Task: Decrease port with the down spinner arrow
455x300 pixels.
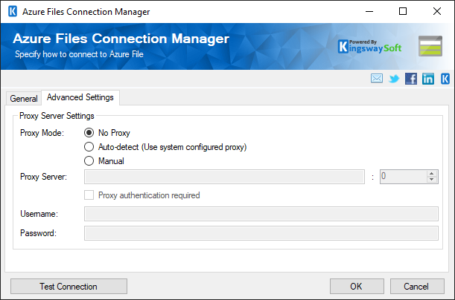Action: [432, 180]
